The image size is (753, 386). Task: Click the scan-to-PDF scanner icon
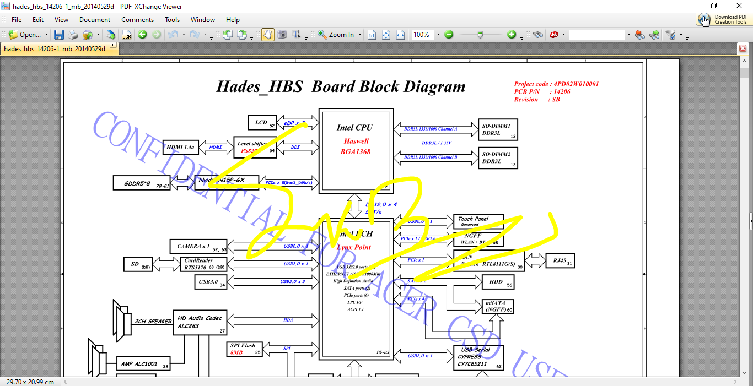(x=88, y=35)
